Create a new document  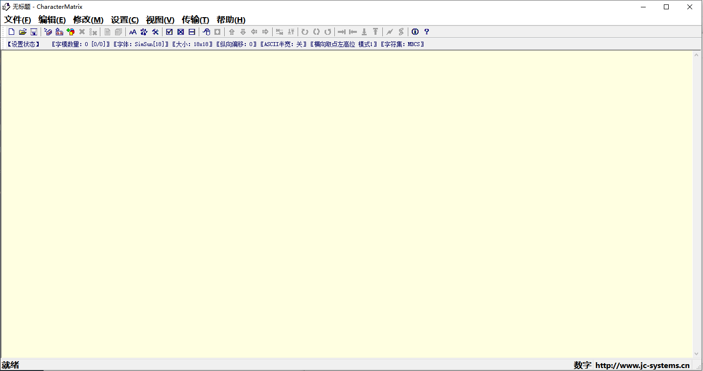coord(11,31)
